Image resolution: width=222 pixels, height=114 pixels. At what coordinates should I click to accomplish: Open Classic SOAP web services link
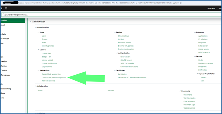pos(51,74)
